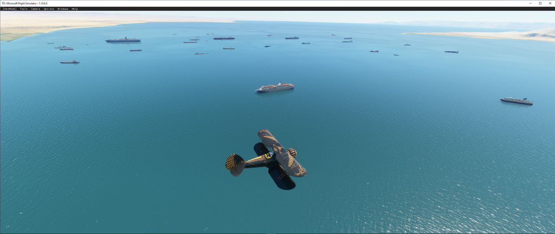
Task: Open the Windows menu
Action: [63, 9]
